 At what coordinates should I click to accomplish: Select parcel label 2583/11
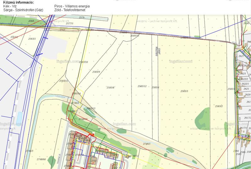135,36
